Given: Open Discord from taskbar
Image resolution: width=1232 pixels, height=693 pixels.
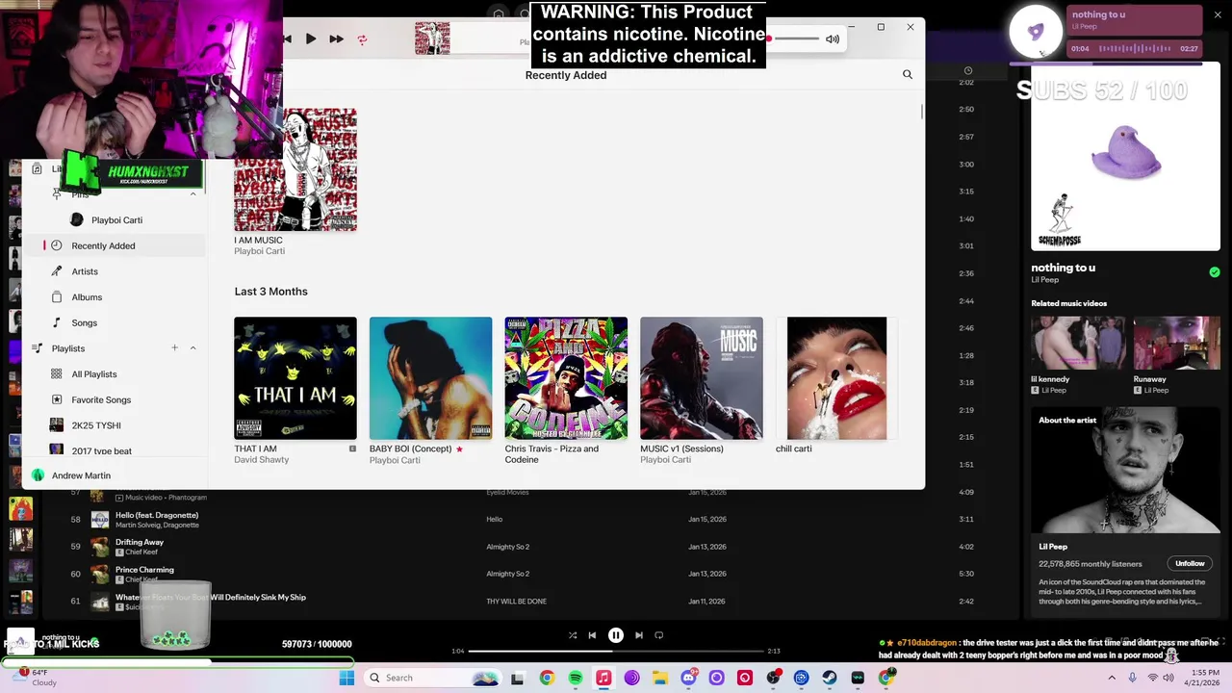Looking at the screenshot, I should (x=688, y=678).
